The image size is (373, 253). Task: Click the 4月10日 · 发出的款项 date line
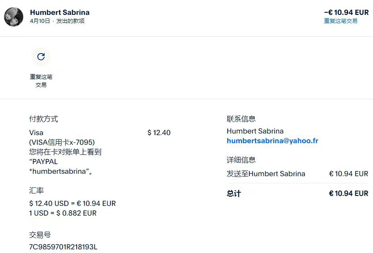tap(57, 21)
